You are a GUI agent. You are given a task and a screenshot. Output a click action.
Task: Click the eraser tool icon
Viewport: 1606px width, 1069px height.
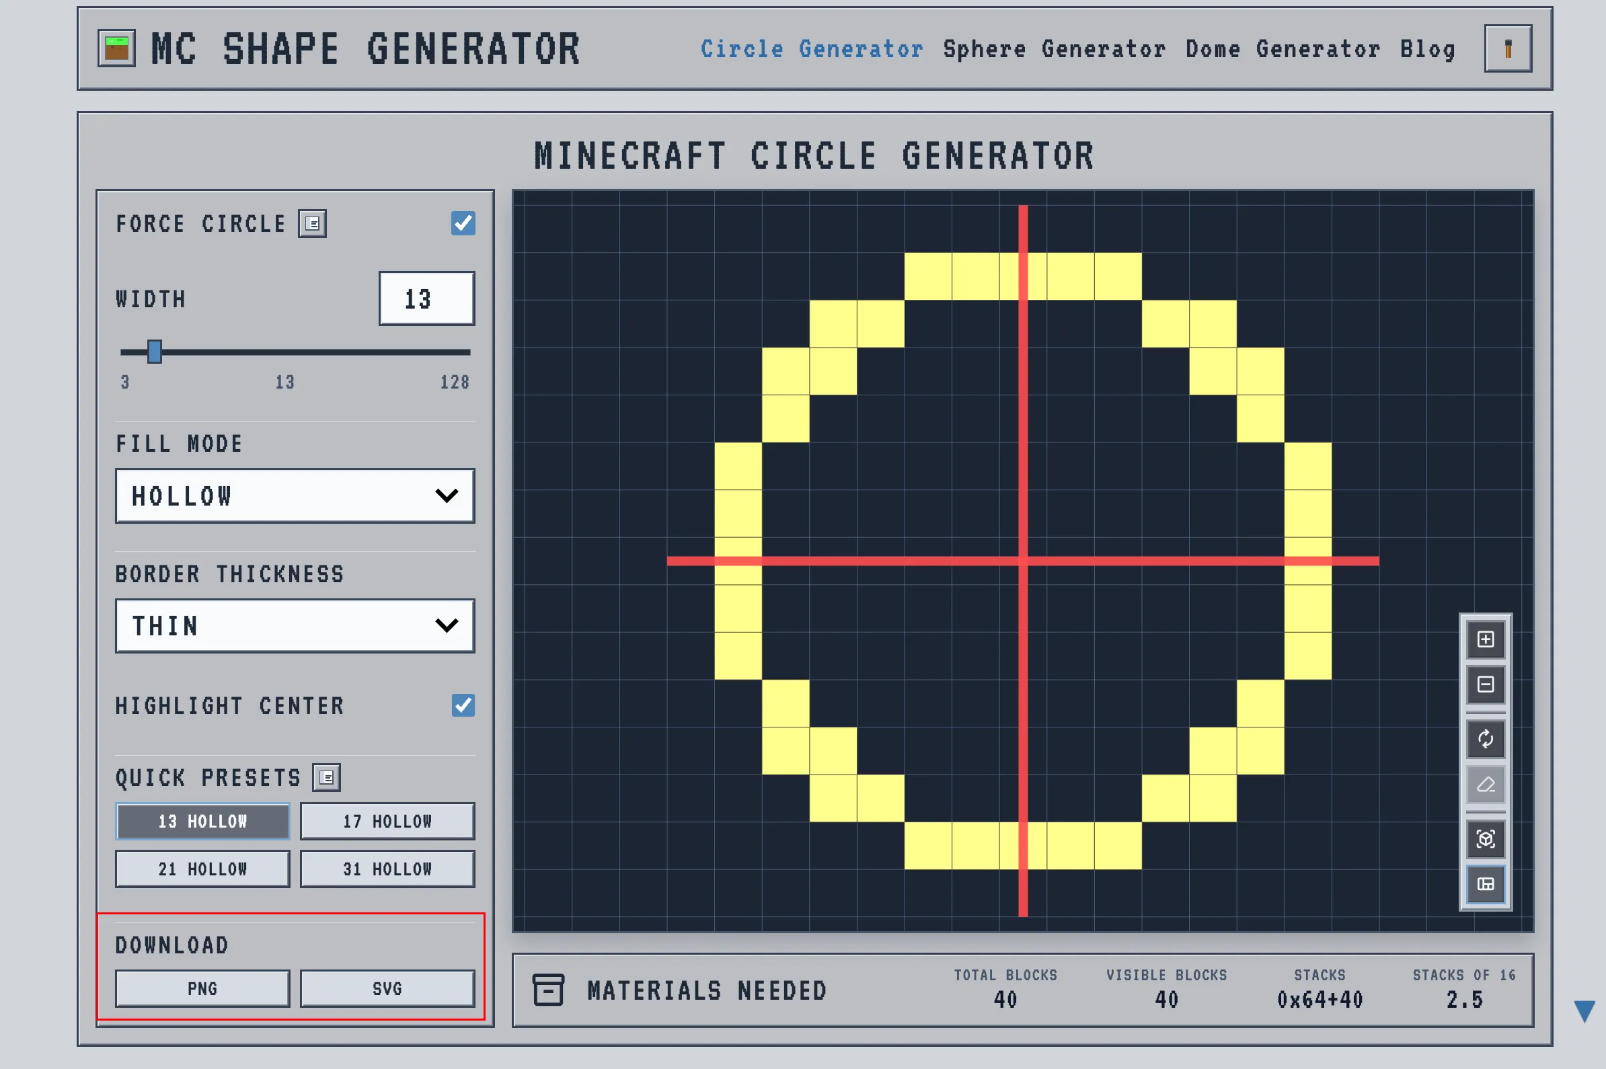click(1486, 784)
